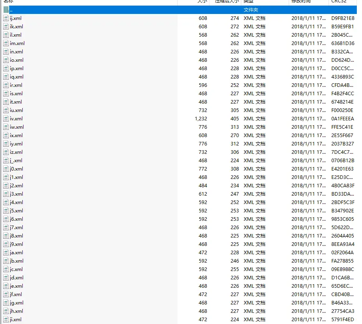This screenshot has width=362, height=324.
Task: Click CRC32 value E4201E63
Action: pyautogui.click(x=342, y=169)
